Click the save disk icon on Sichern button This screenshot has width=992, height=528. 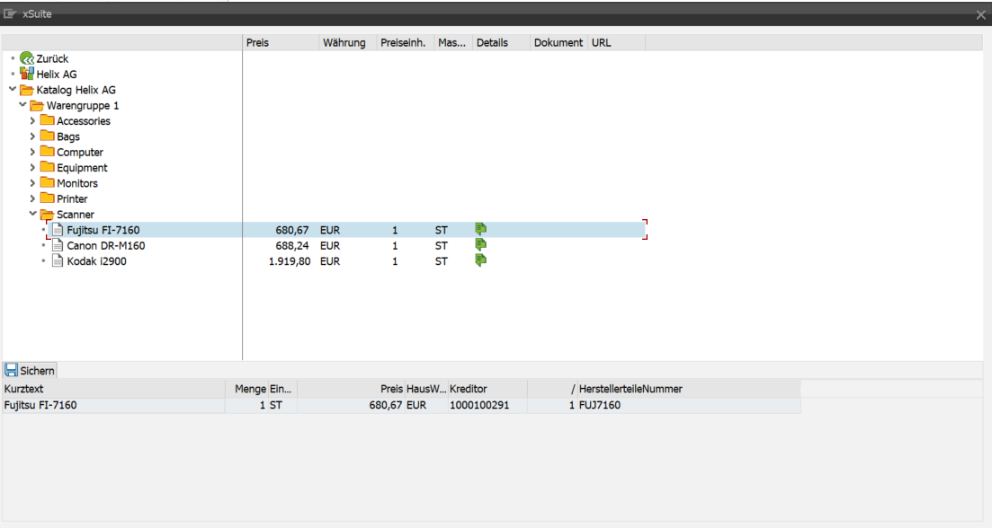tap(11, 370)
